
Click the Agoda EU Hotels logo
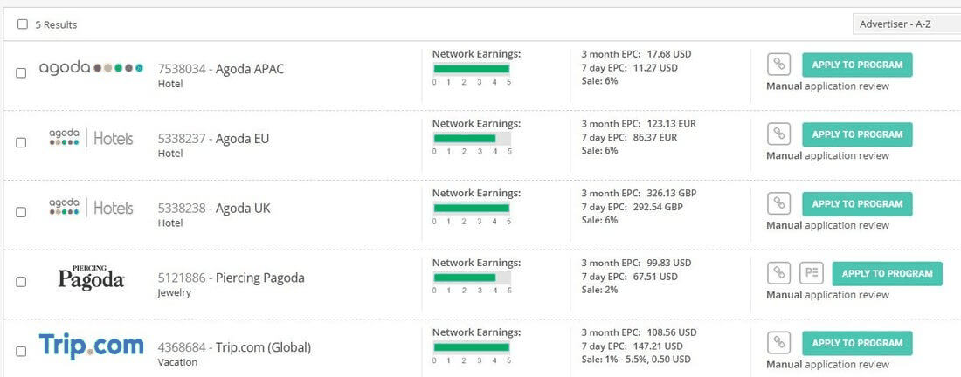[92, 138]
